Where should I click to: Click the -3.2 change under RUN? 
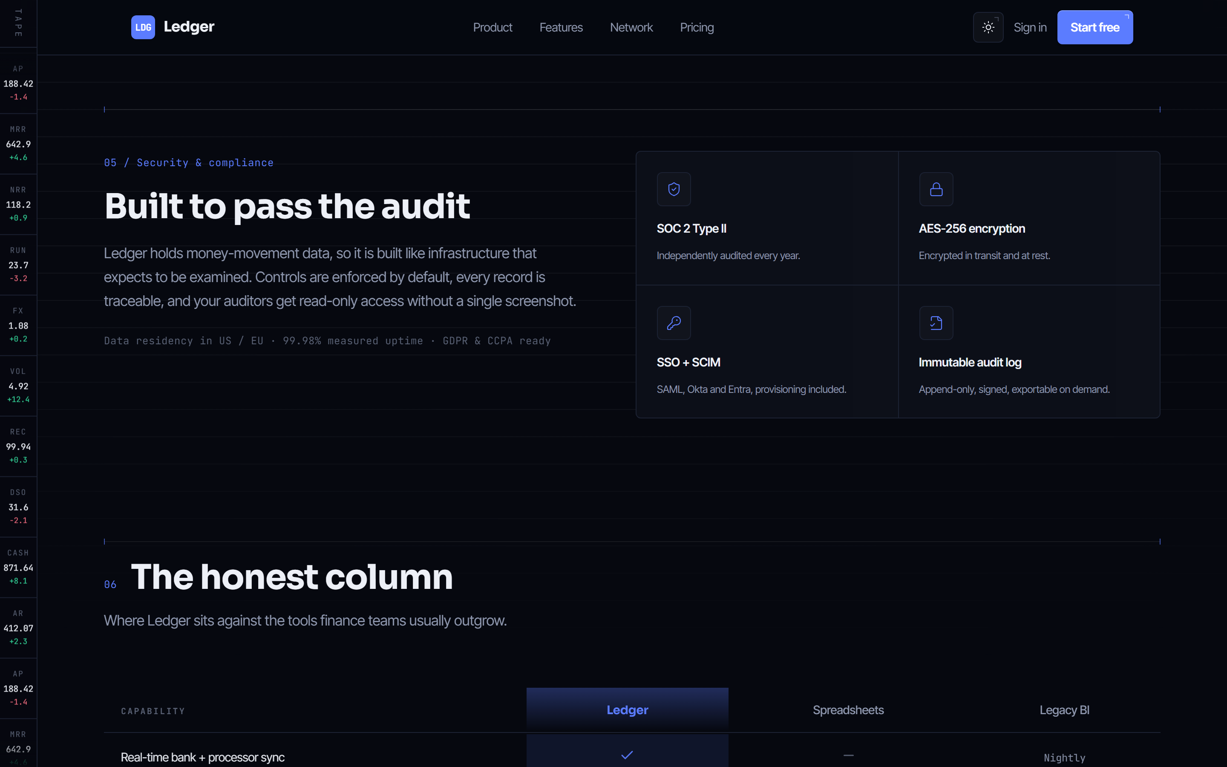coord(18,279)
